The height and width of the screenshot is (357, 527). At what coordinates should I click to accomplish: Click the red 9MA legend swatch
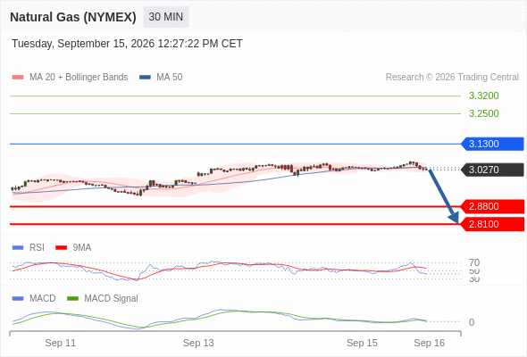click(61, 248)
